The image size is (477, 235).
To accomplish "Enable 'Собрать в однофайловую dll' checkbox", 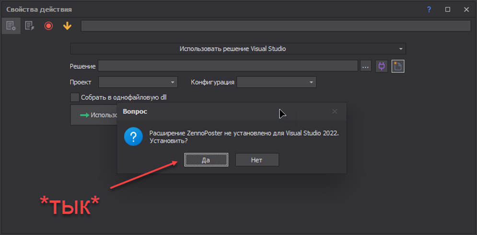I will click(x=74, y=97).
